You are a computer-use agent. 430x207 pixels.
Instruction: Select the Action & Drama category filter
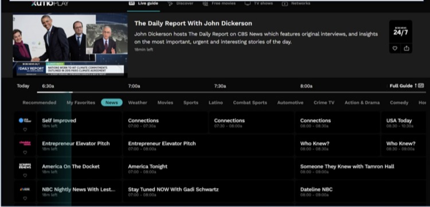362,103
